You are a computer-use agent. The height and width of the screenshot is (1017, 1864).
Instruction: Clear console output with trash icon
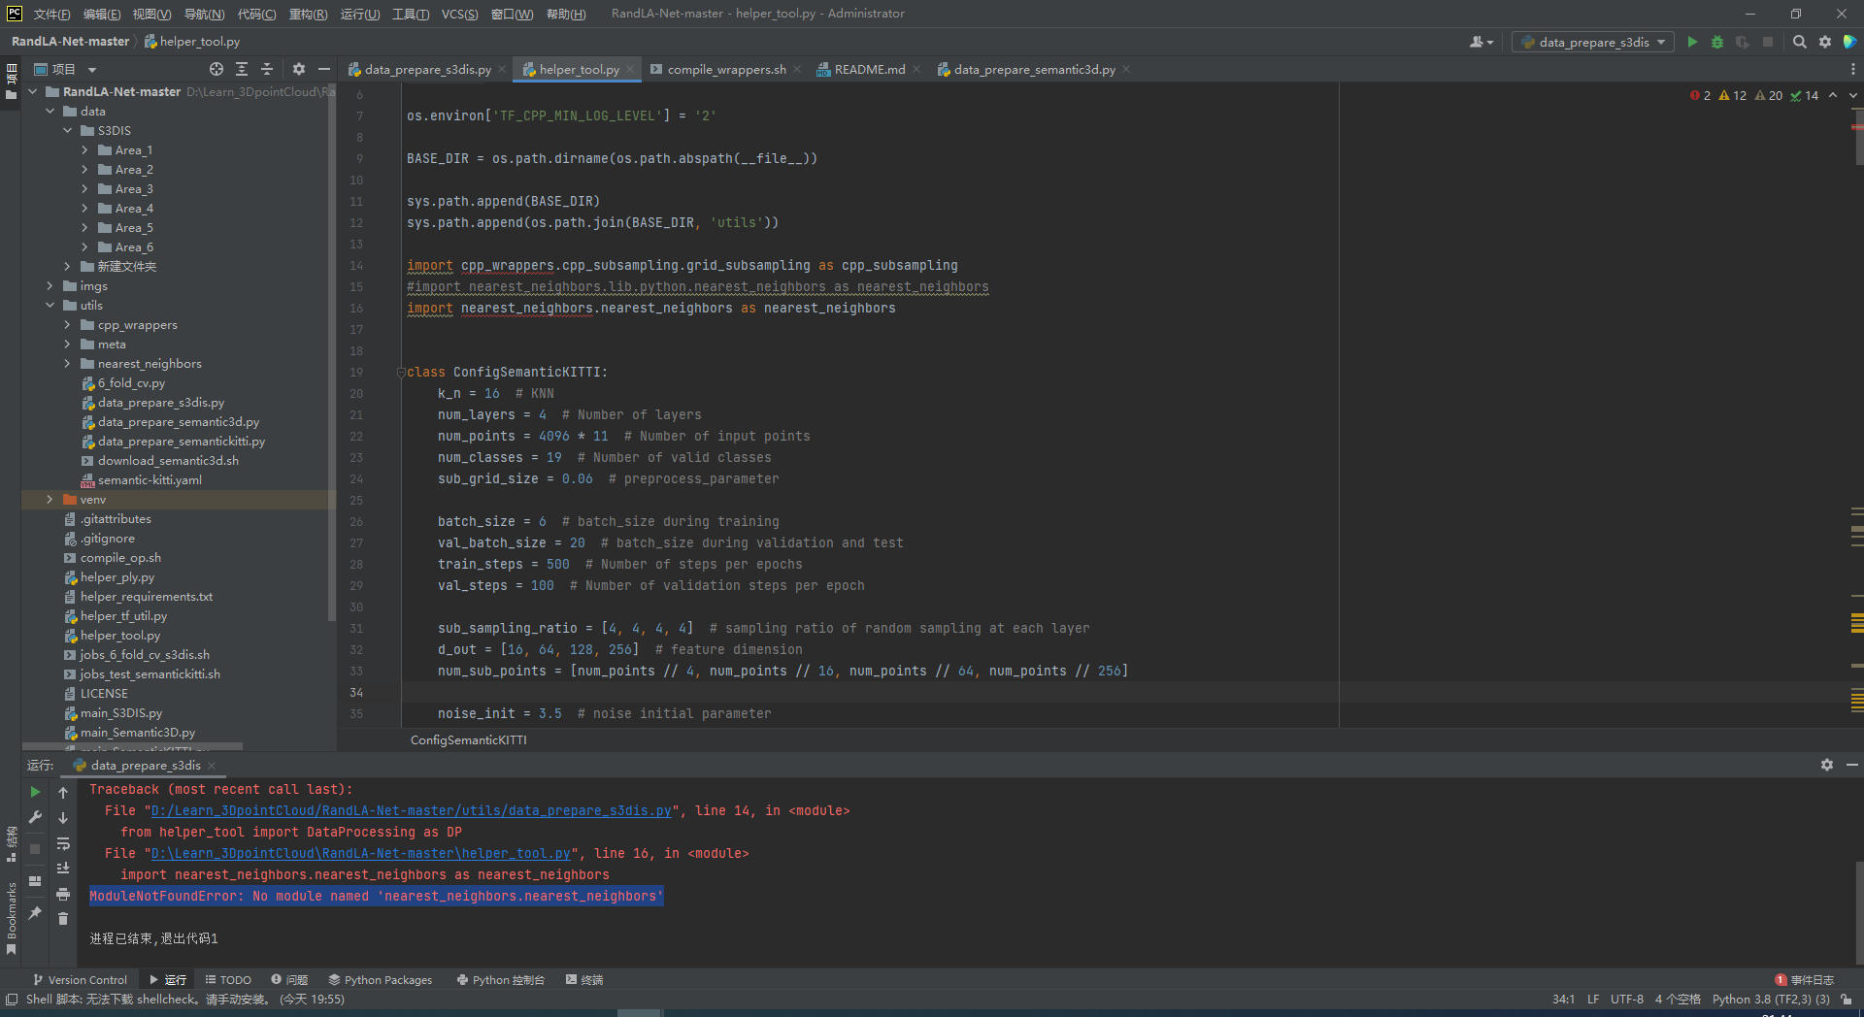click(x=63, y=920)
